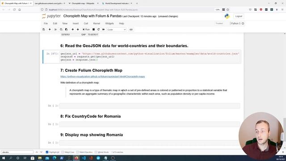The height and width of the screenshot is (161, 286).
Task: Toggle the Whole Words checkbox
Action: 96,152
